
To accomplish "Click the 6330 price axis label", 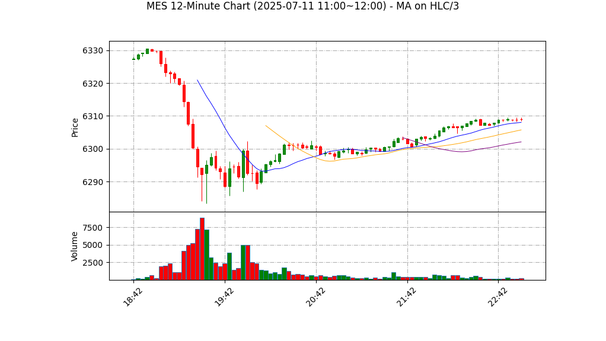I will pos(93,50).
